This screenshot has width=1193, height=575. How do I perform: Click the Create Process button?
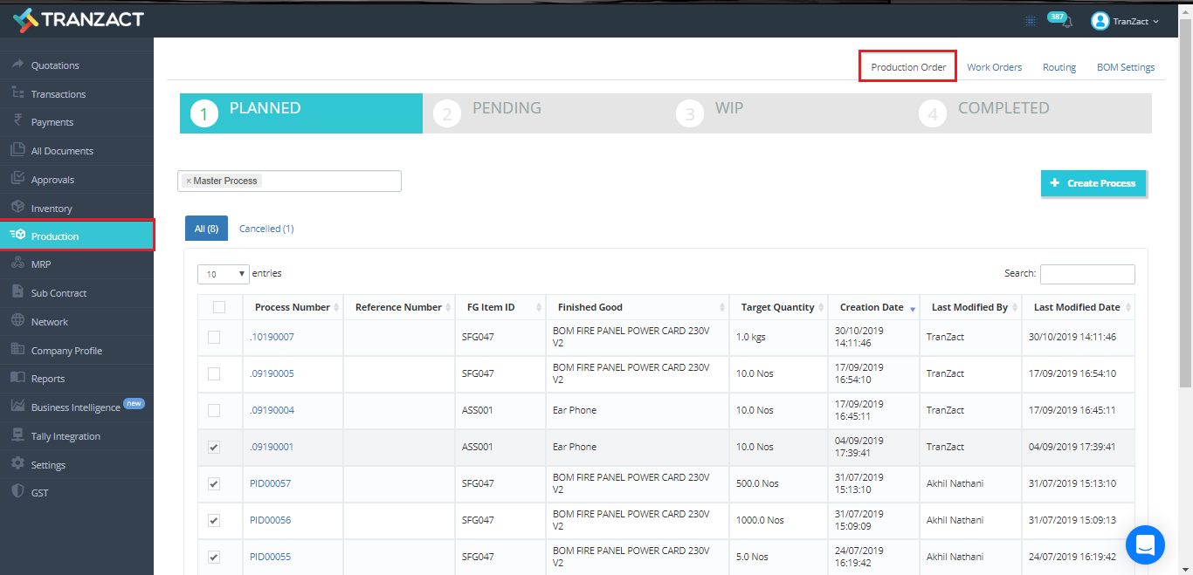[x=1093, y=183]
